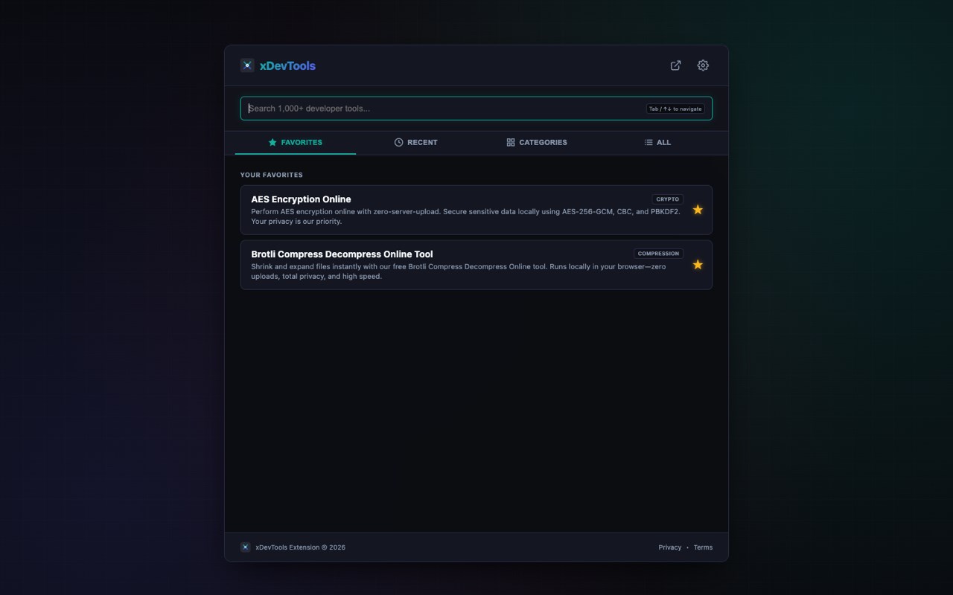Click 'xDevTools Extension © 2026' footer text
Image resolution: width=953 pixels, height=595 pixels.
[301, 547]
